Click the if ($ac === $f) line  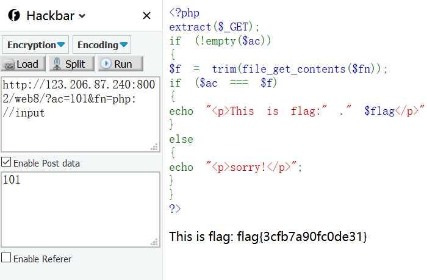pyautogui.click(x=223, y=83)
